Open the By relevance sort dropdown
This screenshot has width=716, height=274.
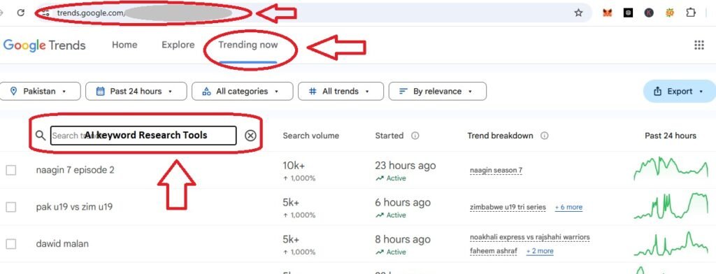click(x=438, y=92)
